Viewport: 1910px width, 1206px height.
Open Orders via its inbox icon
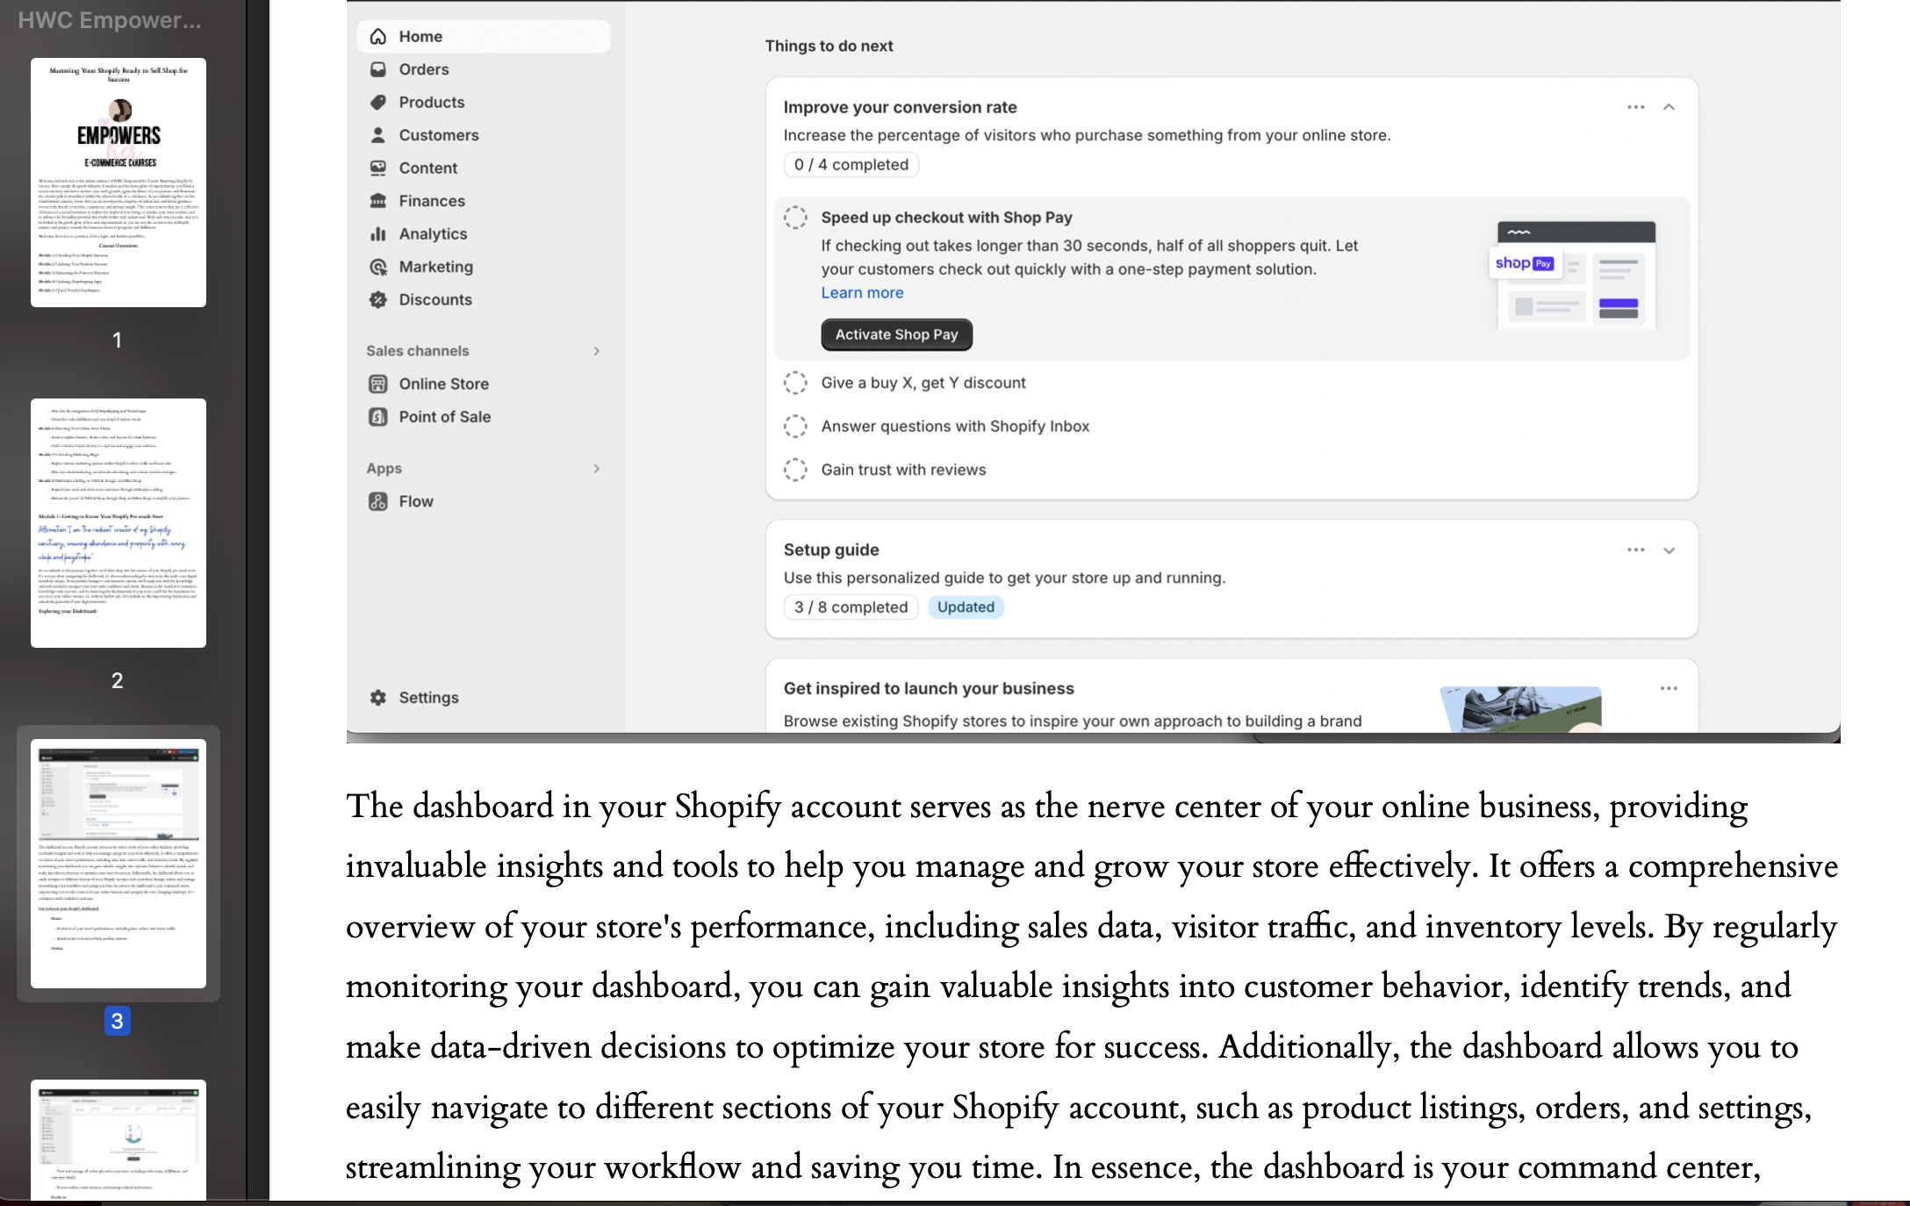pyautogui.click(x=378, y=69)
